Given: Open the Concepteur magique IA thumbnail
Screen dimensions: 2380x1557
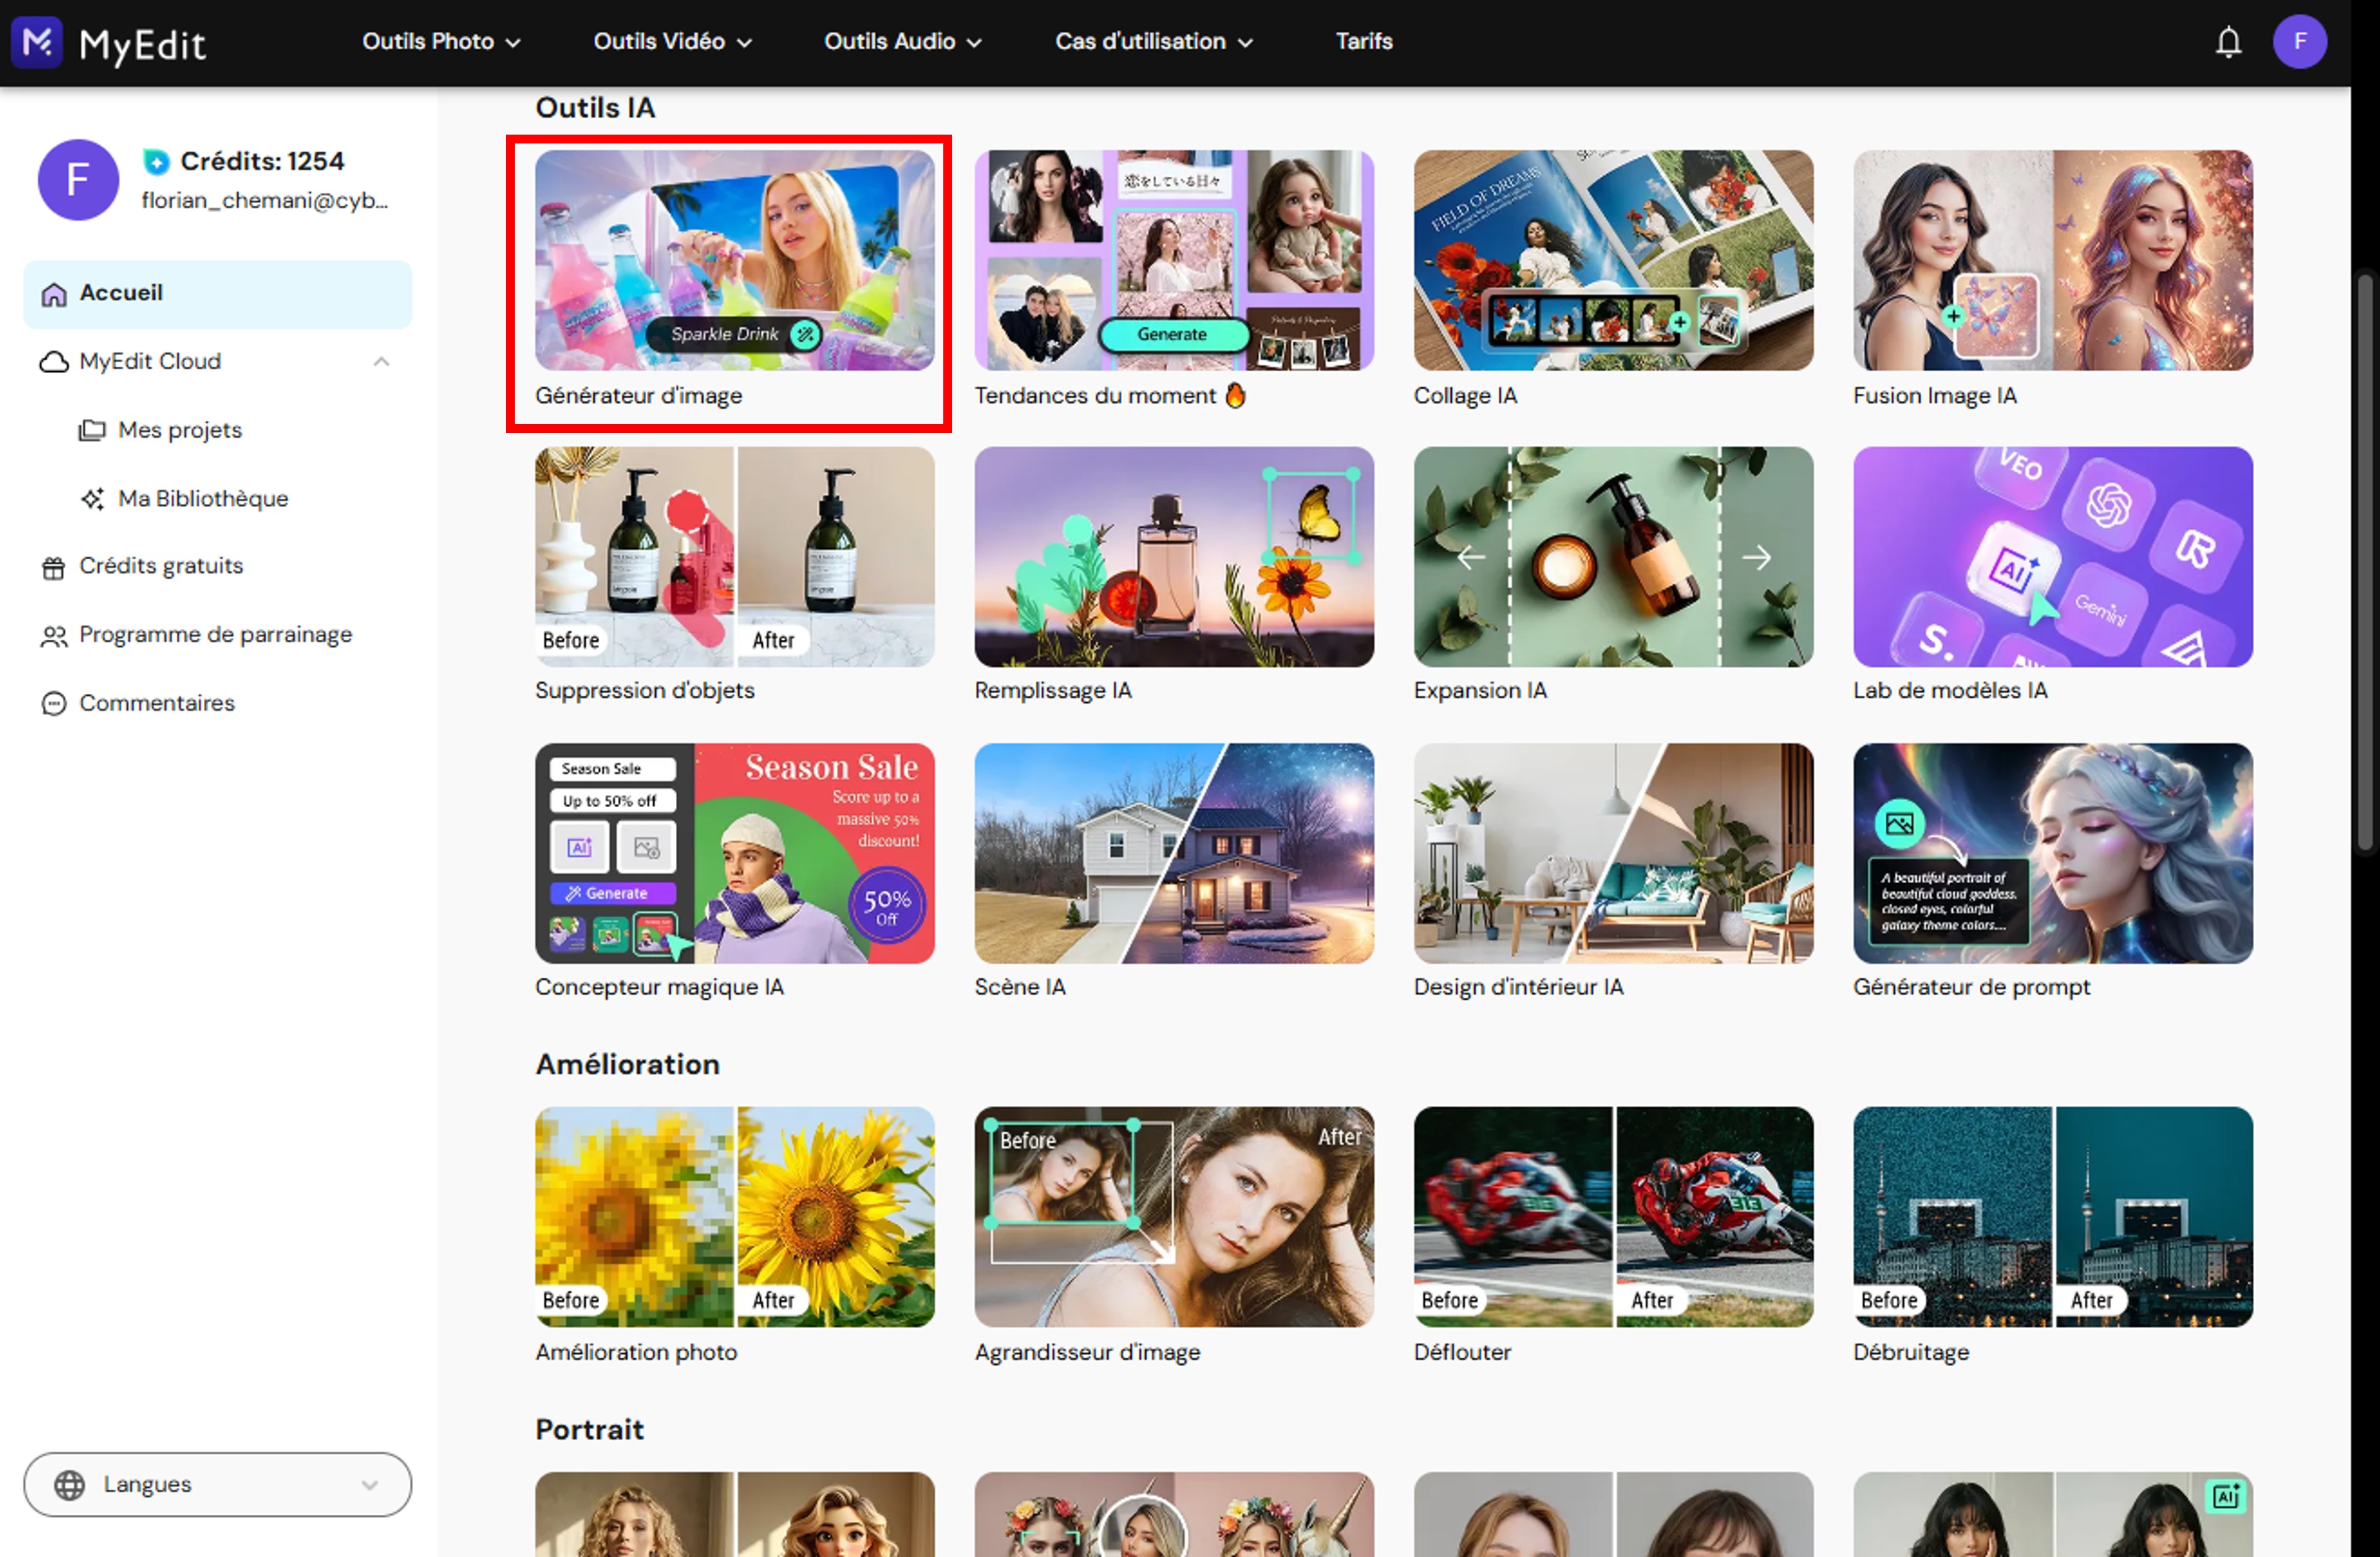Looking at the screenshot, I should pyautogui.click(x=735, y=854).
